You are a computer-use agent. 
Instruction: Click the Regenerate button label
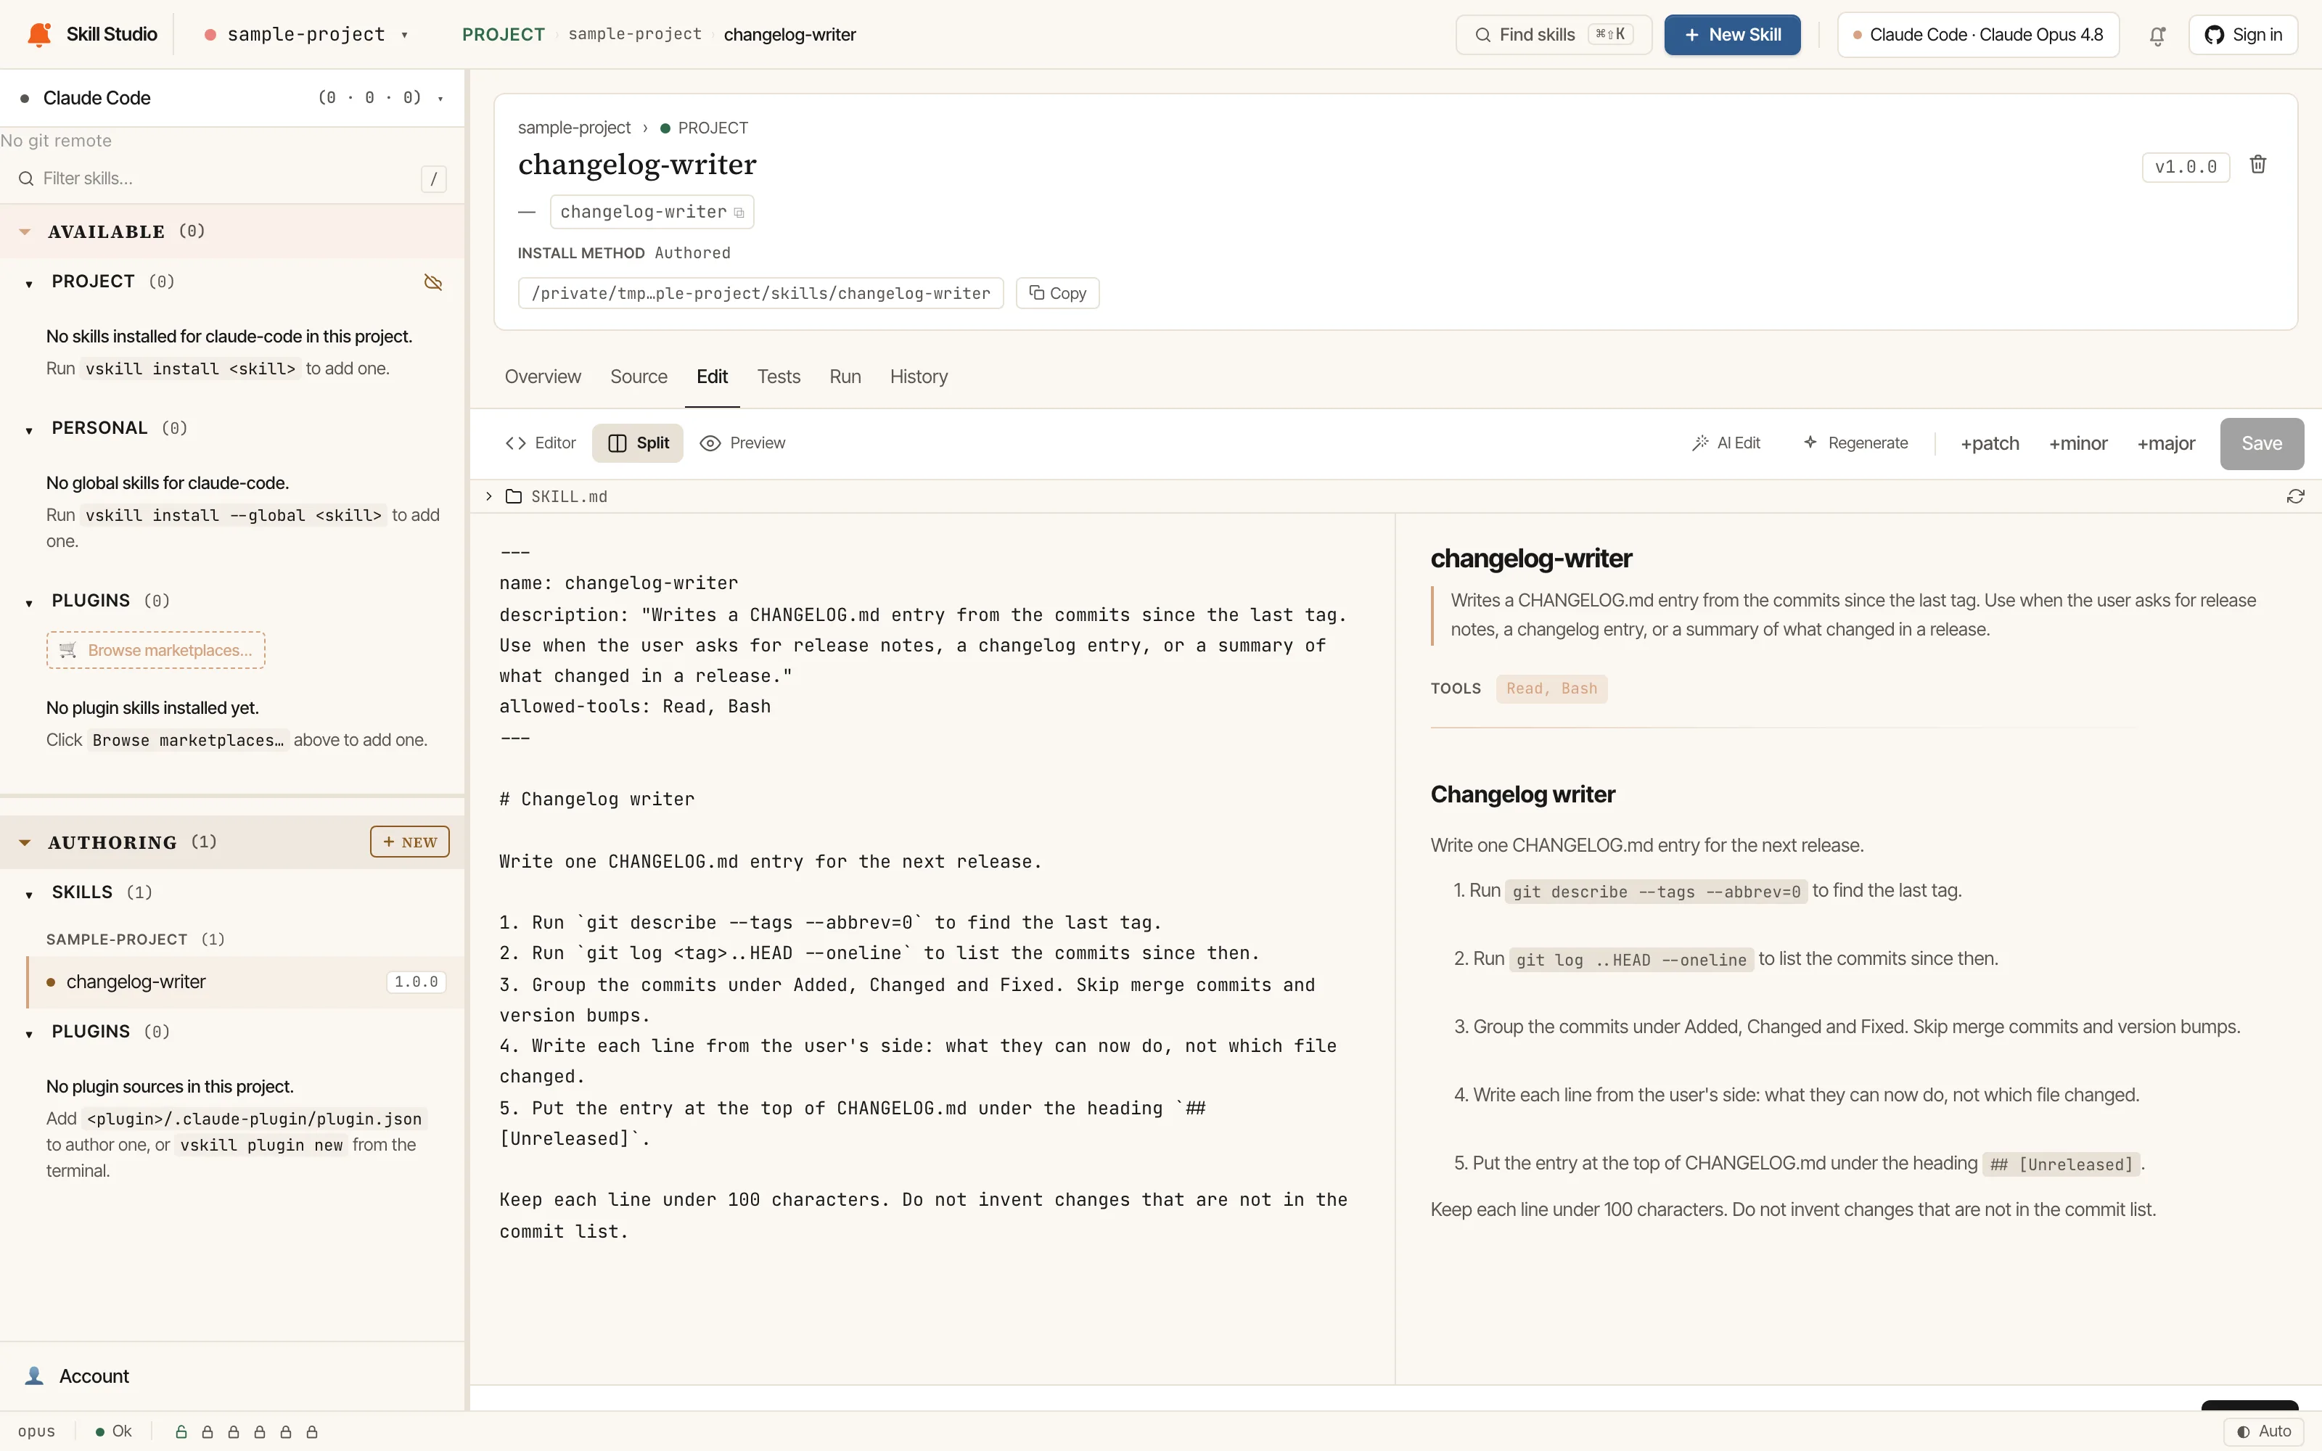1867,443
